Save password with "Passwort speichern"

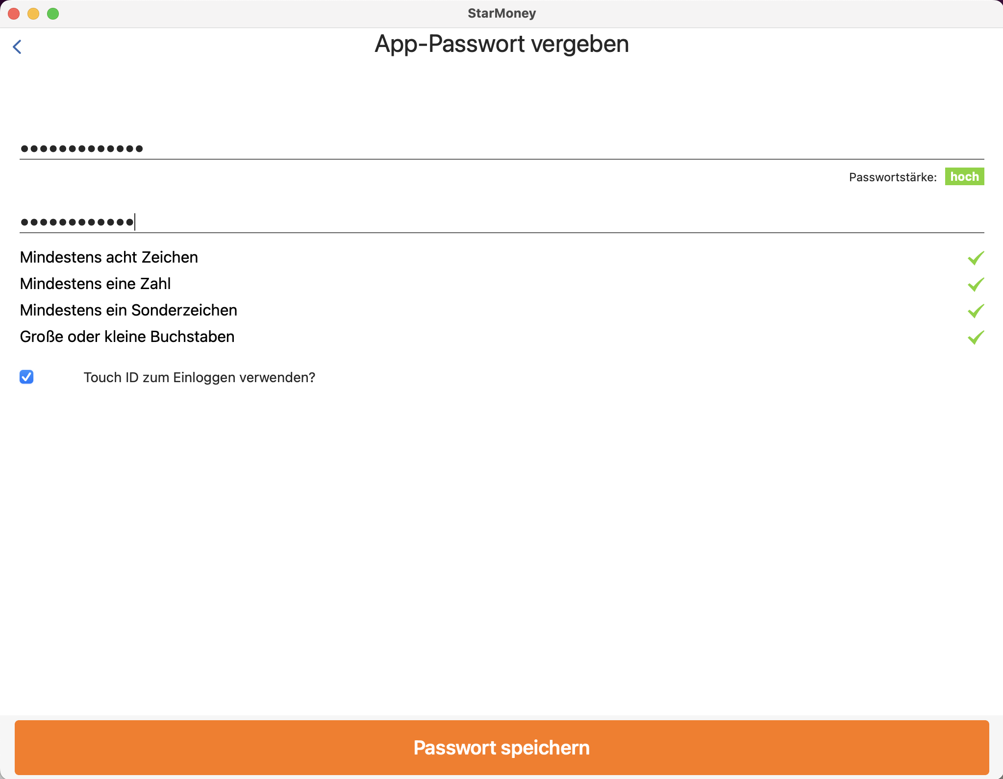(x=501, y=747)
